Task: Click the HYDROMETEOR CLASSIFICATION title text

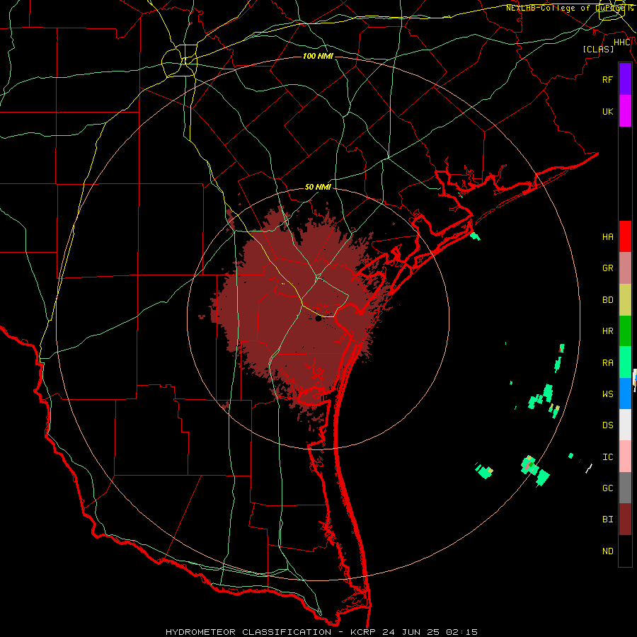Action: coord(248,632)
